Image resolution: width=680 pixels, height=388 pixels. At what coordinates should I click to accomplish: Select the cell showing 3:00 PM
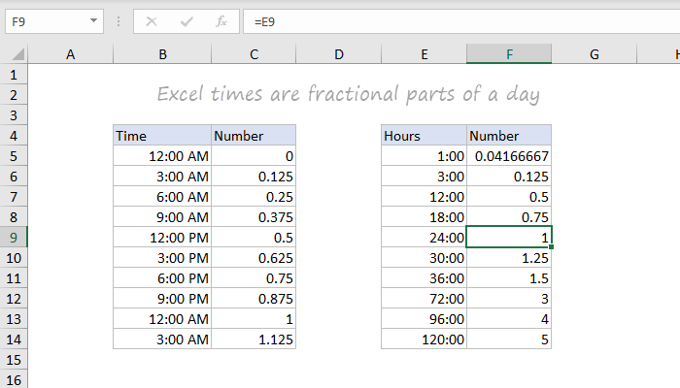tap(162, 258)
